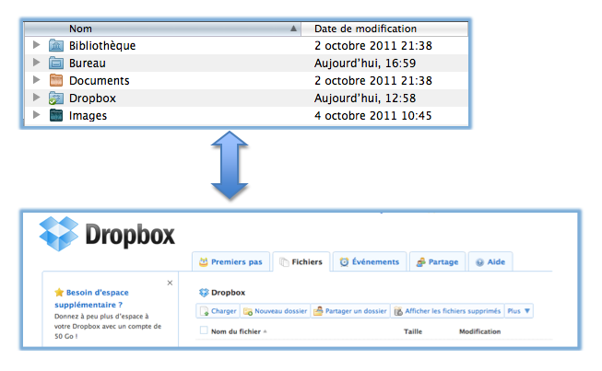
Task: Expand the Images folder disclosure triangle
Action: (37, 114)
